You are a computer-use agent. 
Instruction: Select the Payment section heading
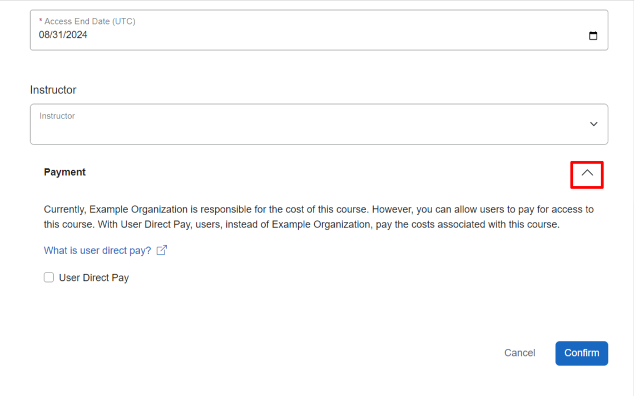tap(65, 172)
